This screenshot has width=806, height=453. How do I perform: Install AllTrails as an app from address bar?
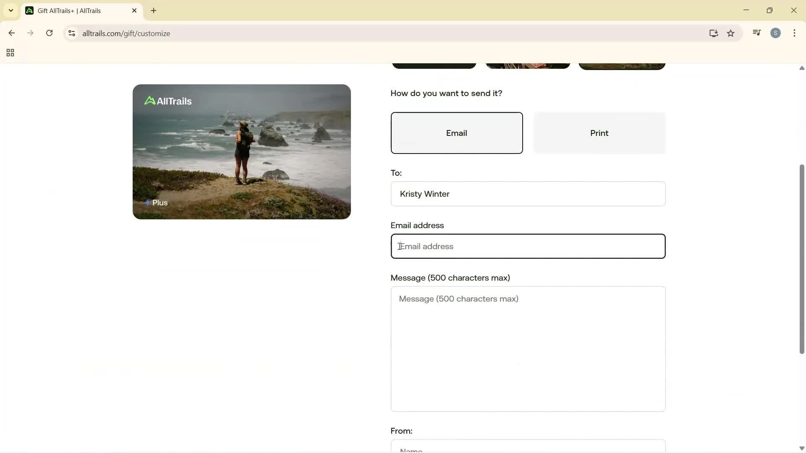[x=714, y=33]
